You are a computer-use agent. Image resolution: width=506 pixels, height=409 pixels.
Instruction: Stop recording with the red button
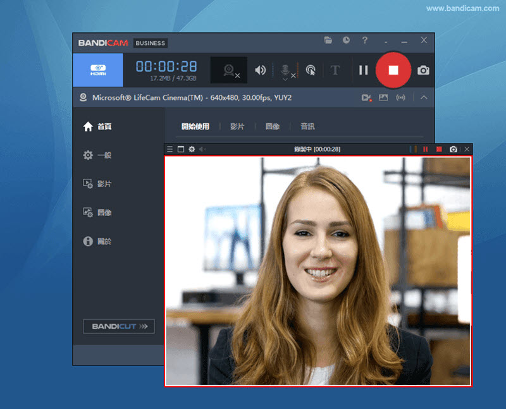(x=393, y=70)
